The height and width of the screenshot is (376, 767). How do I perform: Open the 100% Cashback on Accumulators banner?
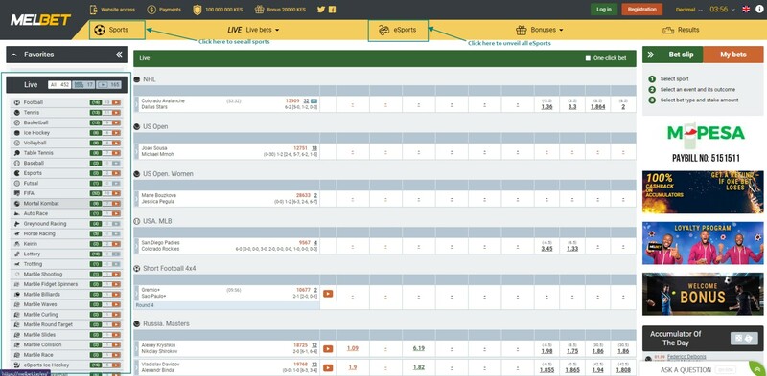[x=703, y=192]
